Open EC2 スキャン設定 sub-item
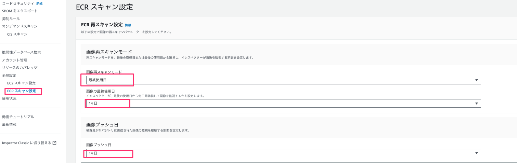This screenshot has height=163, width=517. [21, 83]
